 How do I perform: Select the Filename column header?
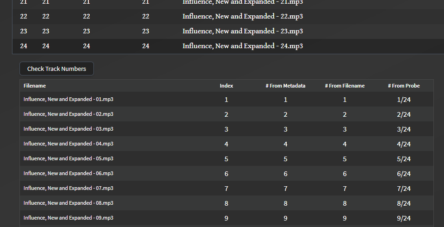click(x=35, y=86)
